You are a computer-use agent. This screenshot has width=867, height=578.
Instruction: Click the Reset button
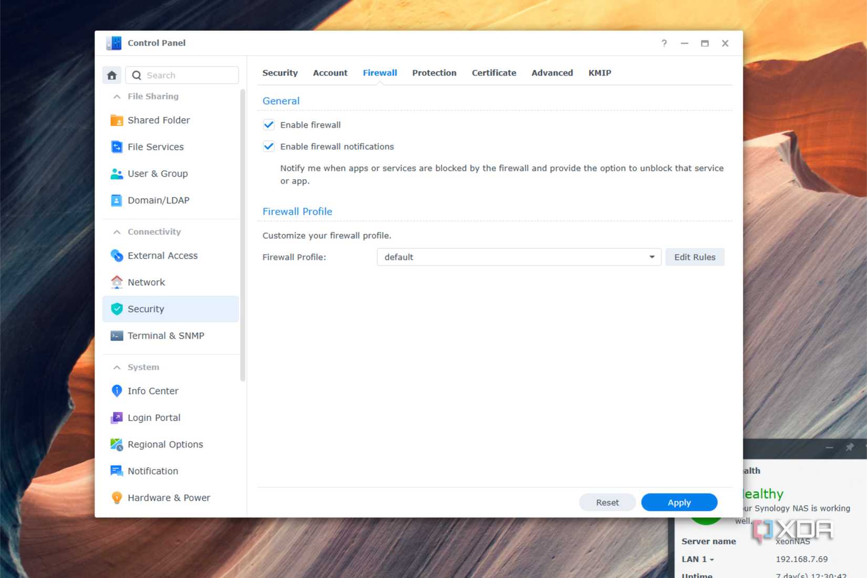607,502
